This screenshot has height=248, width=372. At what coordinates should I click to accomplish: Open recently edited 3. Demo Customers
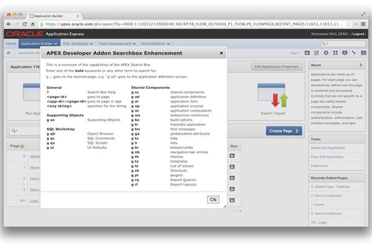pos(326,213)
